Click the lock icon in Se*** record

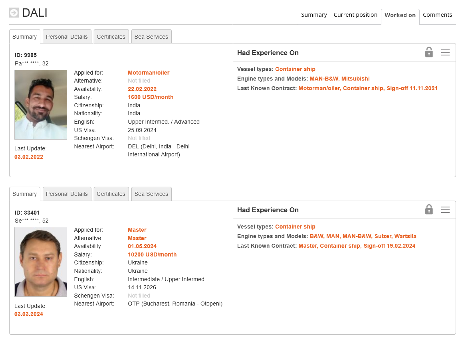click(x=429, y=209)
